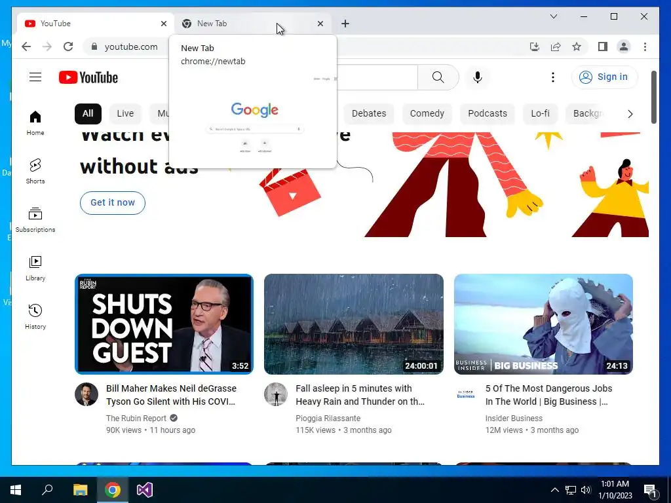Image resolution: width=671 pixels, height=503 pixels.
Task: Open The Rubin Report channel avatar
Action: (86, 394)
